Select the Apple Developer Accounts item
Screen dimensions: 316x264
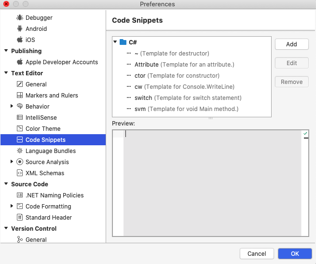(61, 62)
